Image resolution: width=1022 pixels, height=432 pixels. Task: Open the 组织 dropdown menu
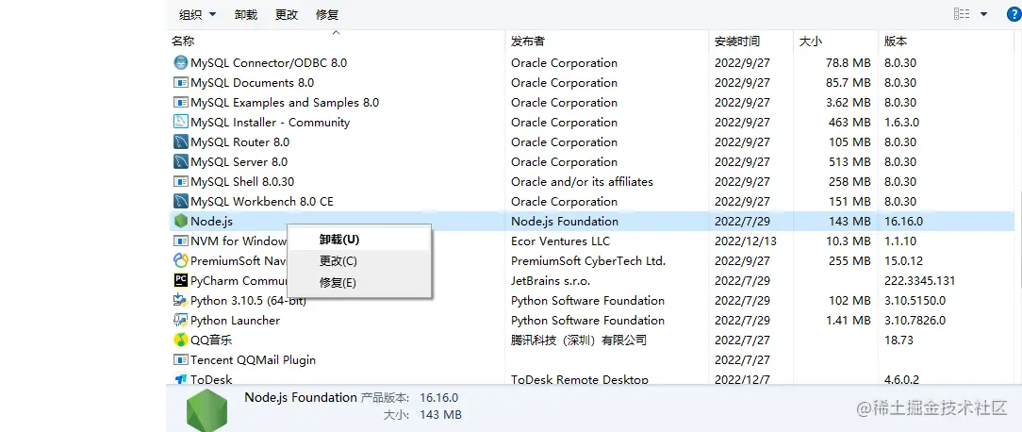click(197, 14)
